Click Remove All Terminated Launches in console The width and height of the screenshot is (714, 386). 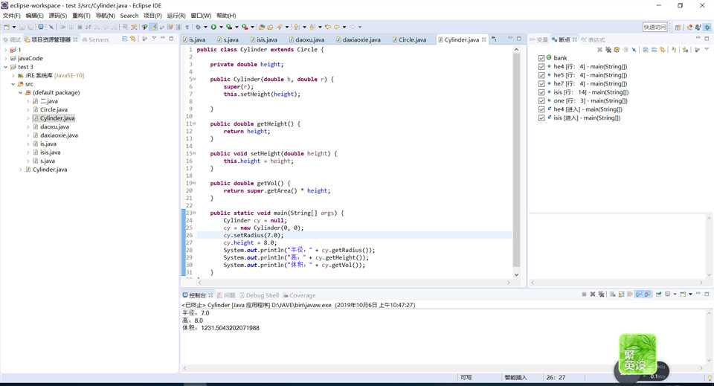(x=602, y=295)
